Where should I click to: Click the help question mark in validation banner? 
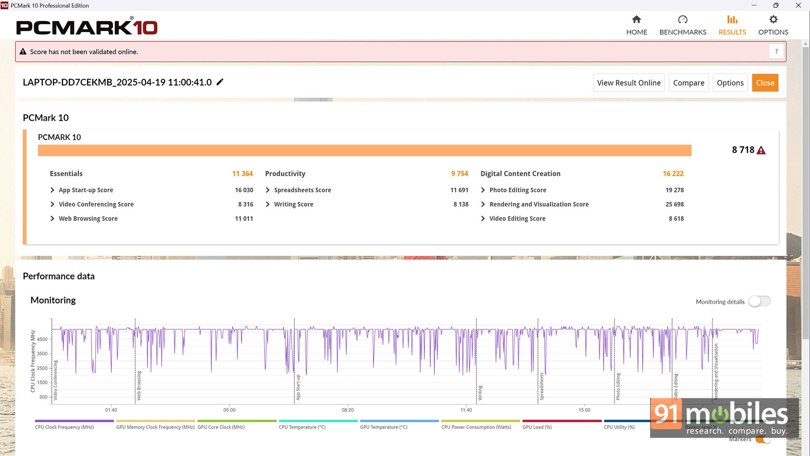point(776,52)
